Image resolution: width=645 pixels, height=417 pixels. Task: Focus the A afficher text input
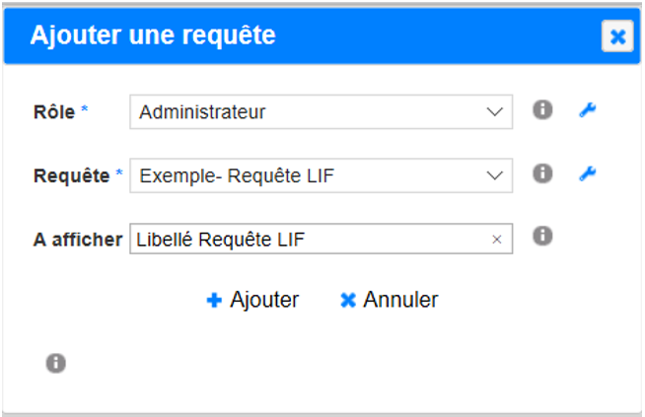[306, 239]
